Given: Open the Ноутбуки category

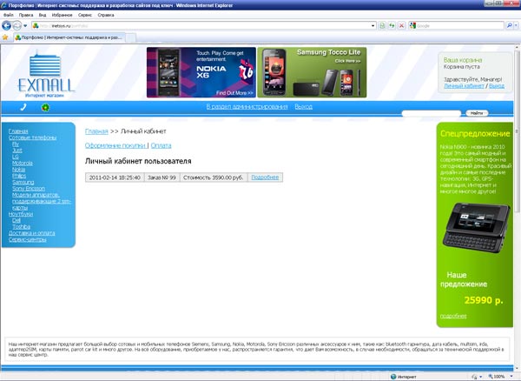Looking at the screenshot, I should click(x=21, y=214).
